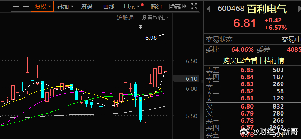Click stock name 百利电气
Image resolution: width=301 pixels, height=139 pixels.
coord(267,9)
